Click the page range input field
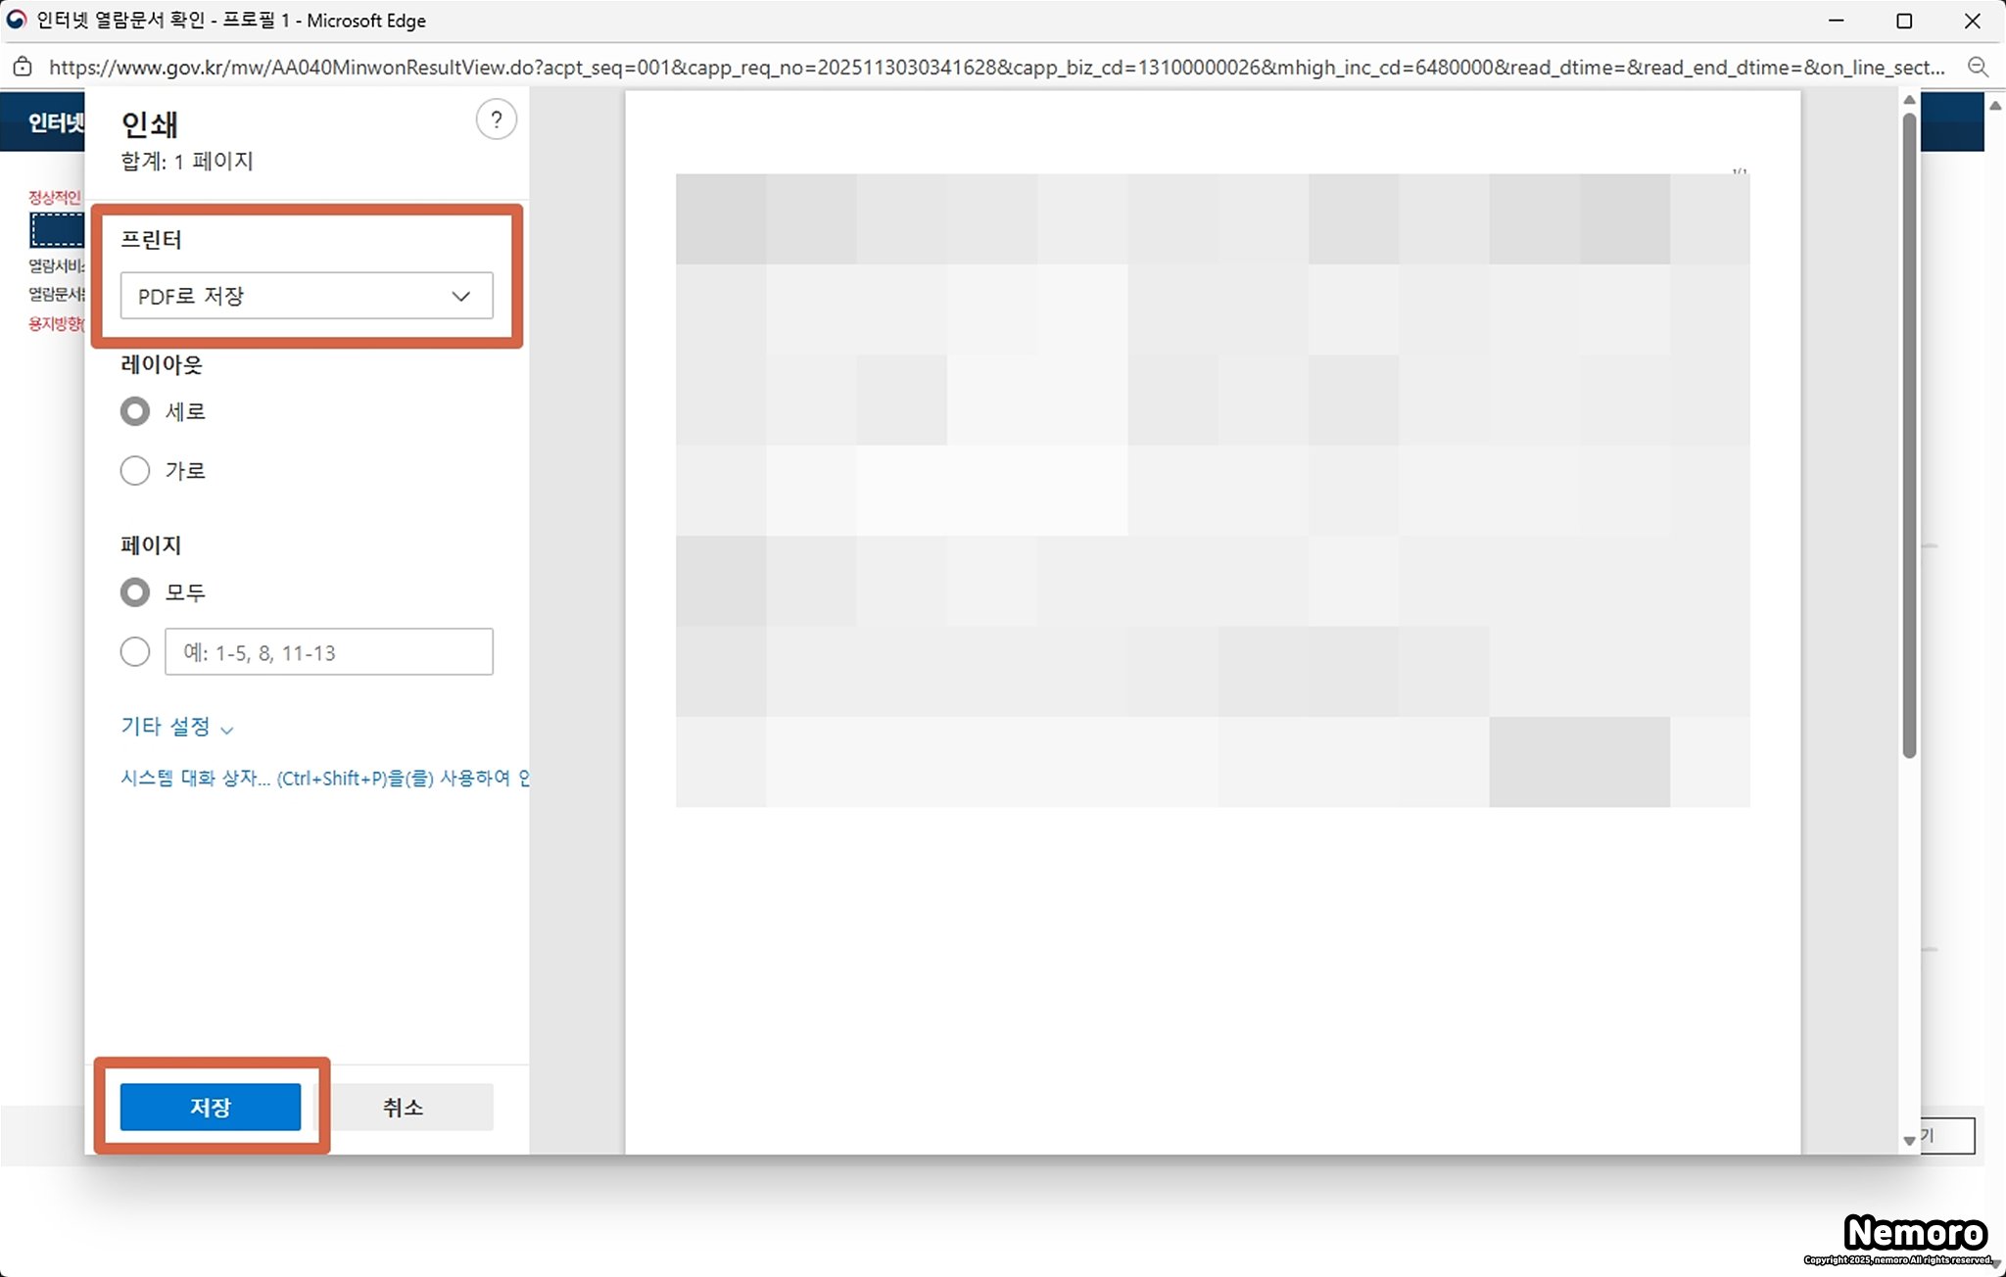This screenshot has width=2006, height=1277. [328, 652]
